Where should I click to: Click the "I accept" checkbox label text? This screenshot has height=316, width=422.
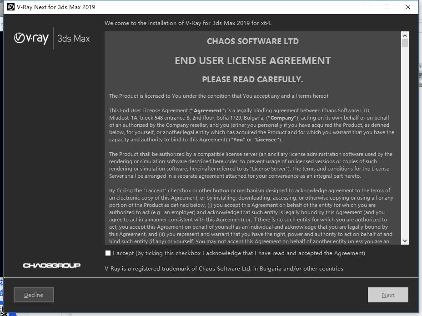(239, 253)
